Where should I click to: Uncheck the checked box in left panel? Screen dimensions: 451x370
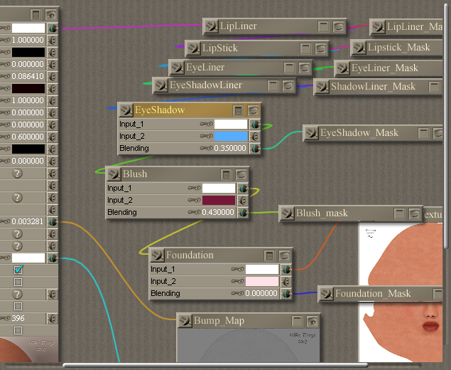[18, 270]
